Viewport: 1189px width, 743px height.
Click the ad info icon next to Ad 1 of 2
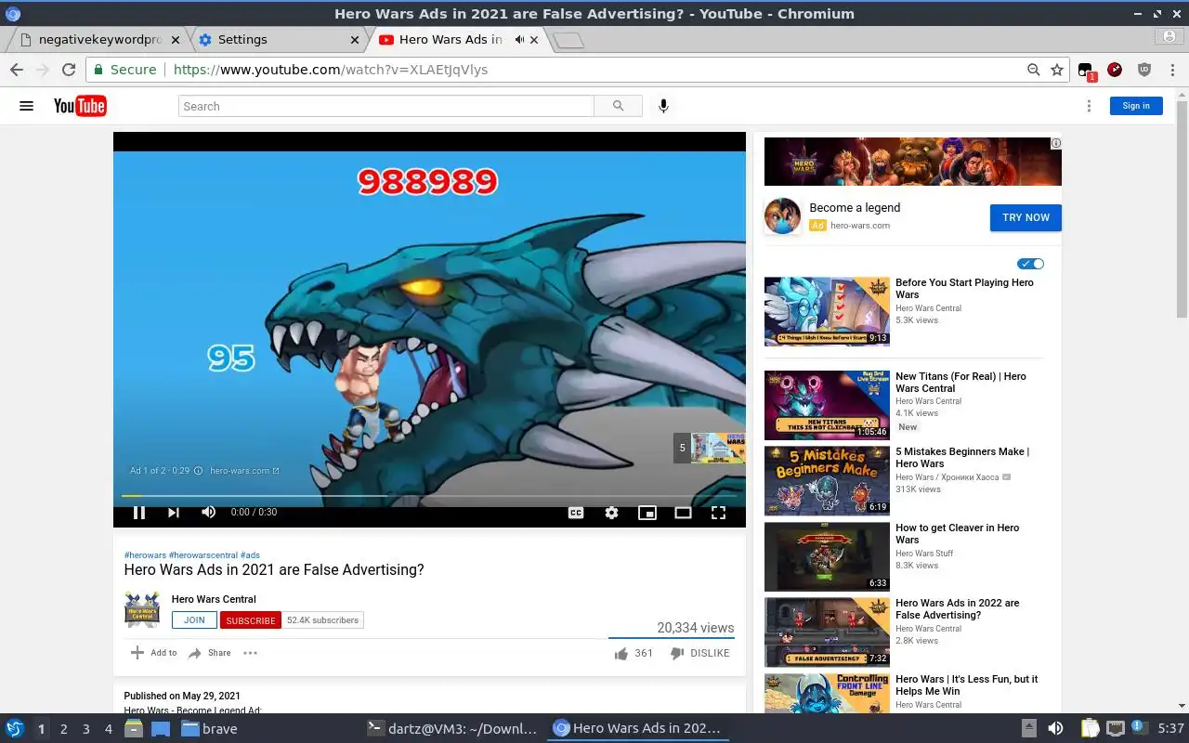point(198,471)
